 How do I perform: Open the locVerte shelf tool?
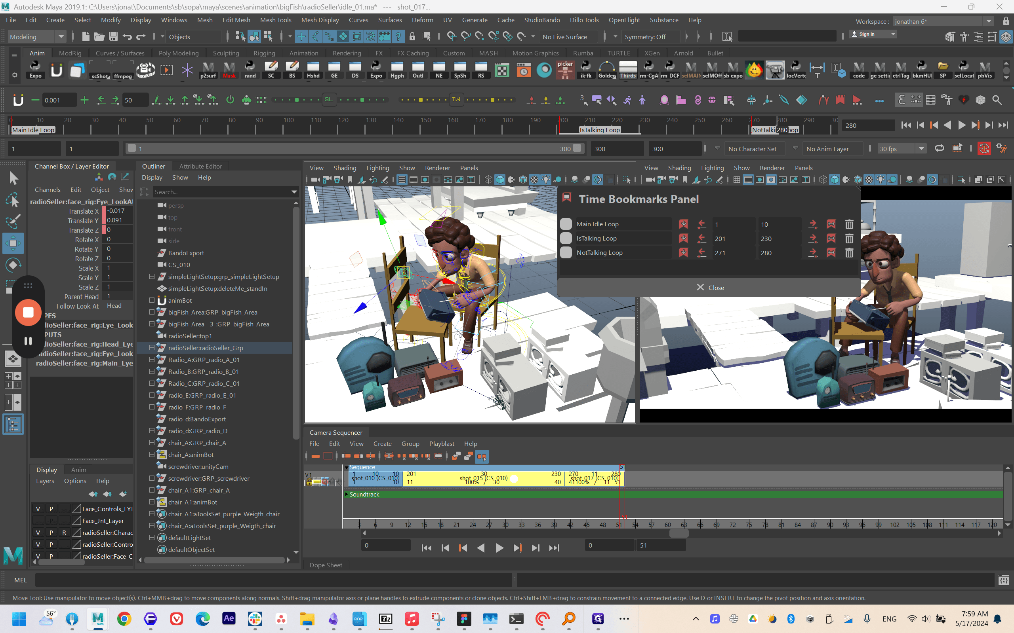pyautogui.click(x=796, y=70)
